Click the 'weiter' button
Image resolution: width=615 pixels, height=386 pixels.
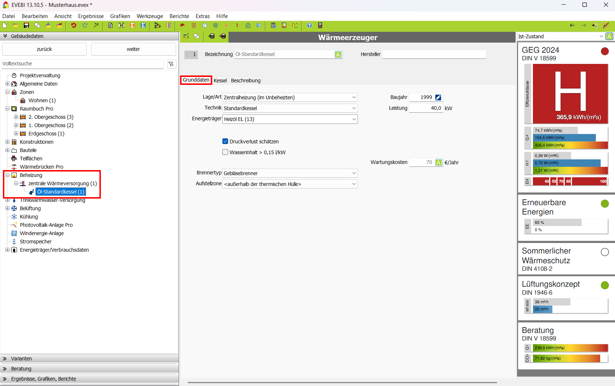[x=133, y=49]
